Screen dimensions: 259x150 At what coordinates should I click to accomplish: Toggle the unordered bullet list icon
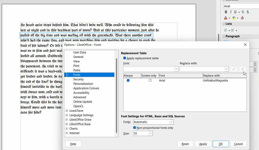pos(226,30)
